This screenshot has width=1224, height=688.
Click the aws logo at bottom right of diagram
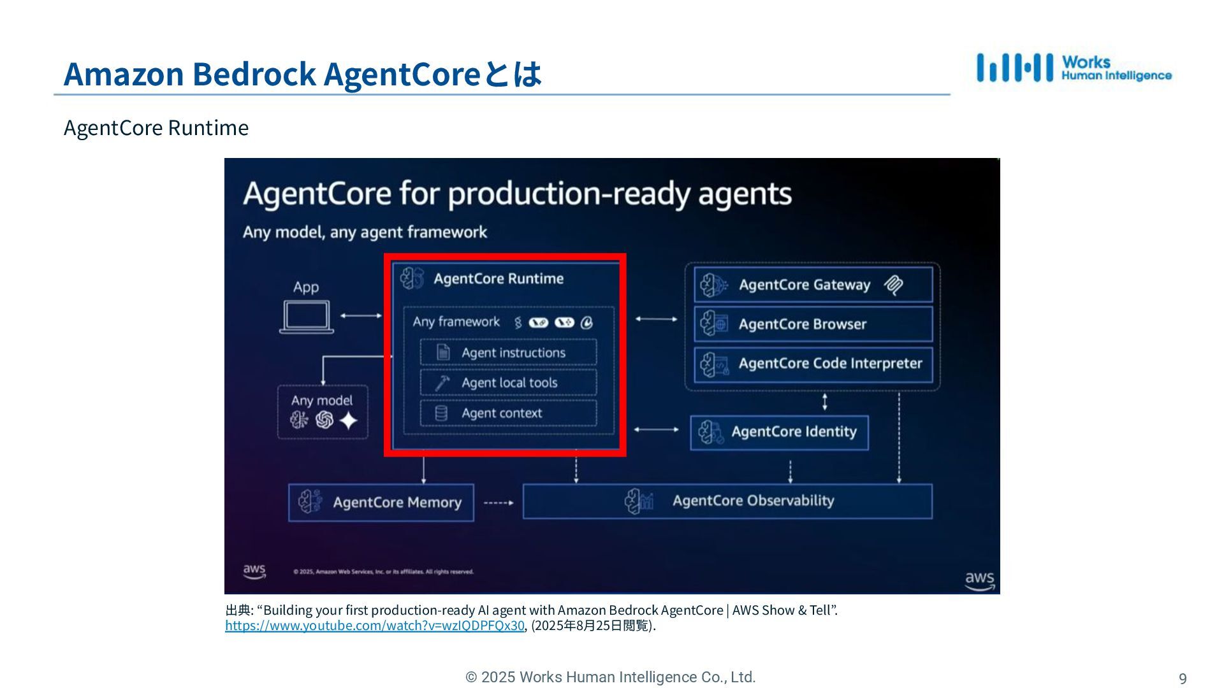click(979, 581)
